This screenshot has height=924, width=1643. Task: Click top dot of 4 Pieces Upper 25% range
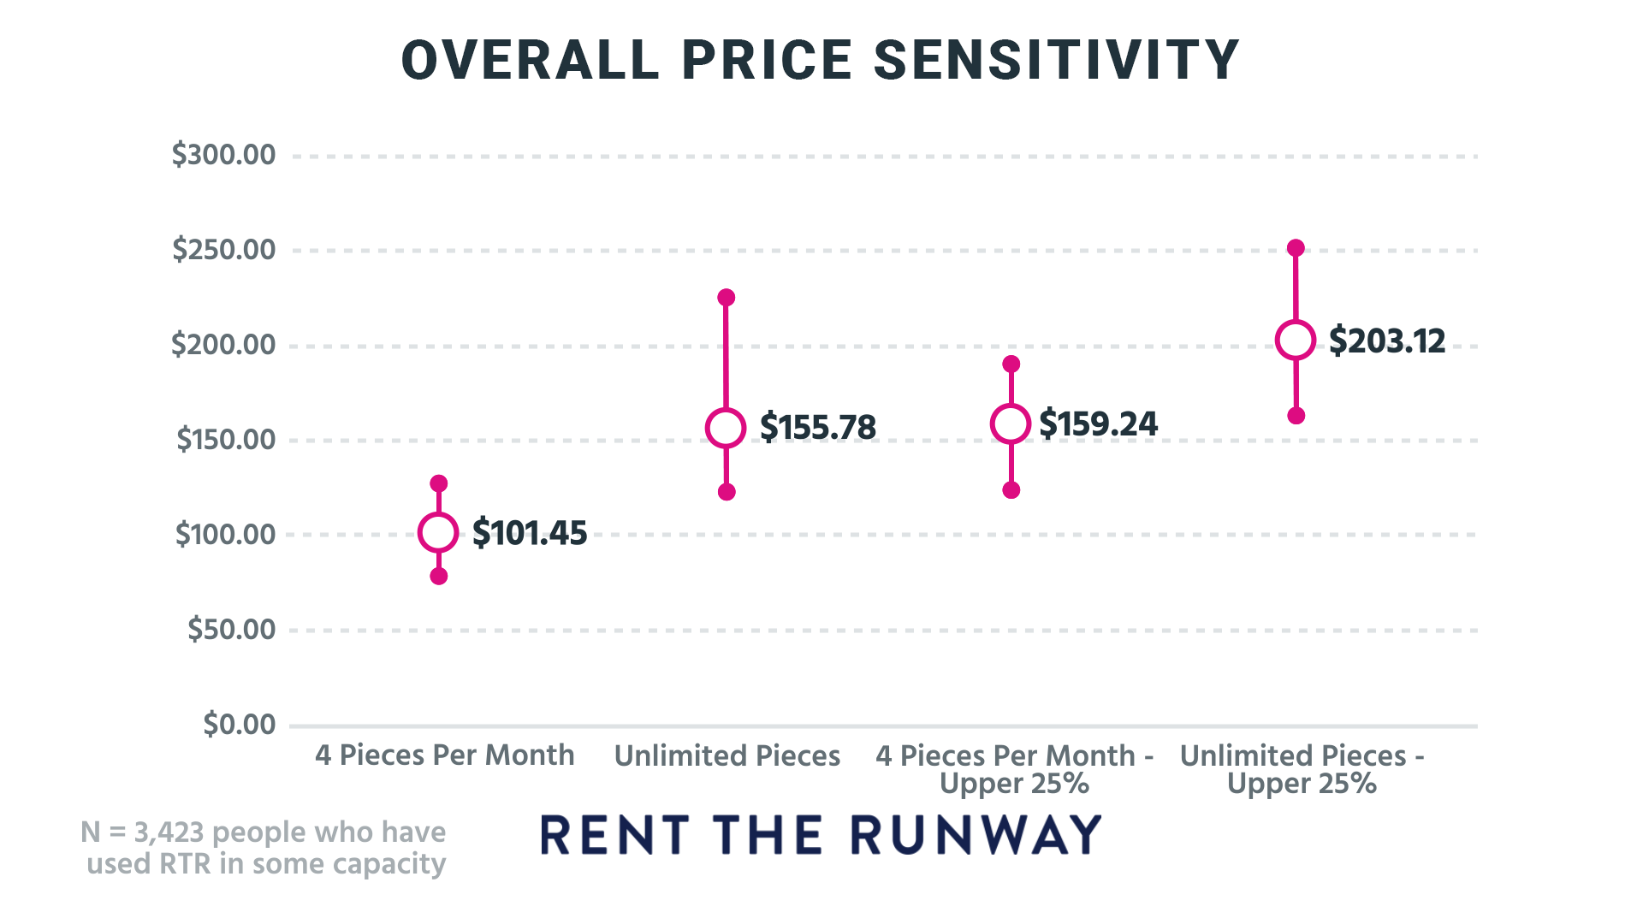[1011, 364]
